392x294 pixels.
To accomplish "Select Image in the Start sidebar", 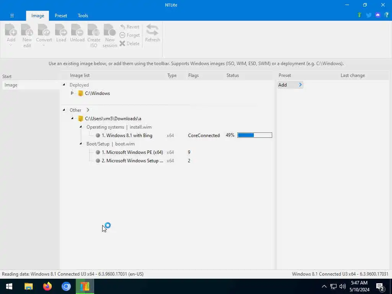I will click(x=31, y=85).
